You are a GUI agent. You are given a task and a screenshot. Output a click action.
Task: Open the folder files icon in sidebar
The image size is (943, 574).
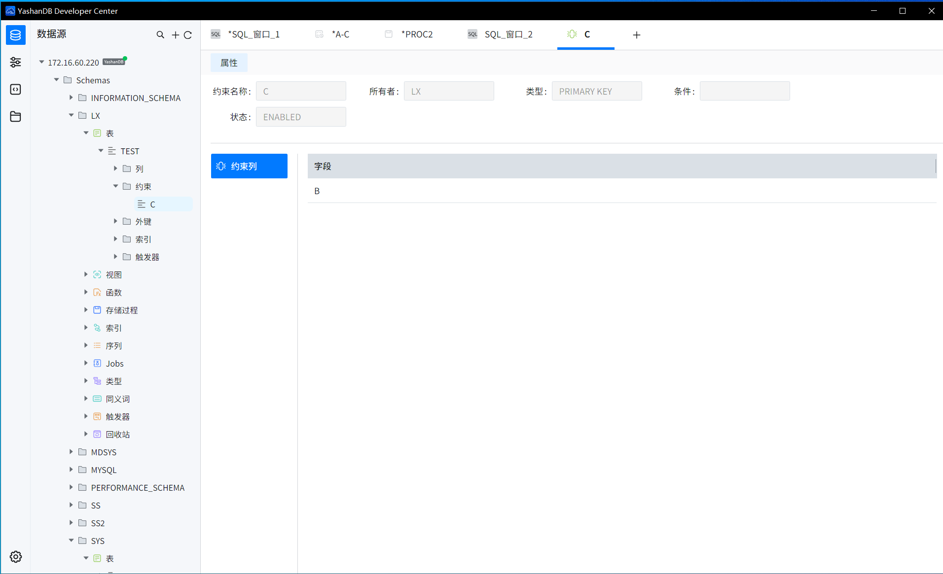16,116
